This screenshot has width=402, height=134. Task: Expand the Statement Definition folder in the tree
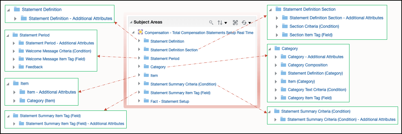click(139, 41)
